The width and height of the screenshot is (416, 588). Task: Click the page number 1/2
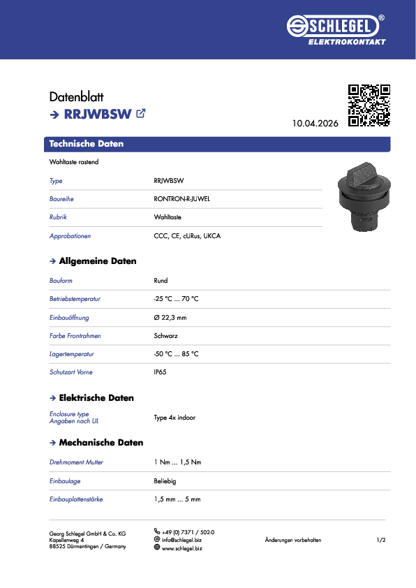[381, 540]
